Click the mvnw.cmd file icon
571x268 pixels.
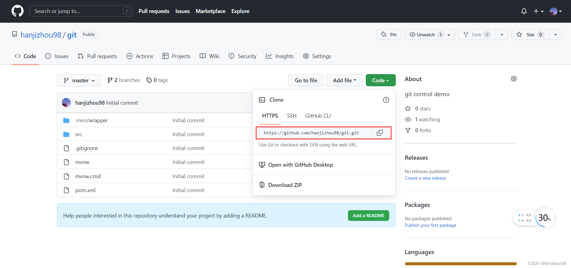pos(66,176)
